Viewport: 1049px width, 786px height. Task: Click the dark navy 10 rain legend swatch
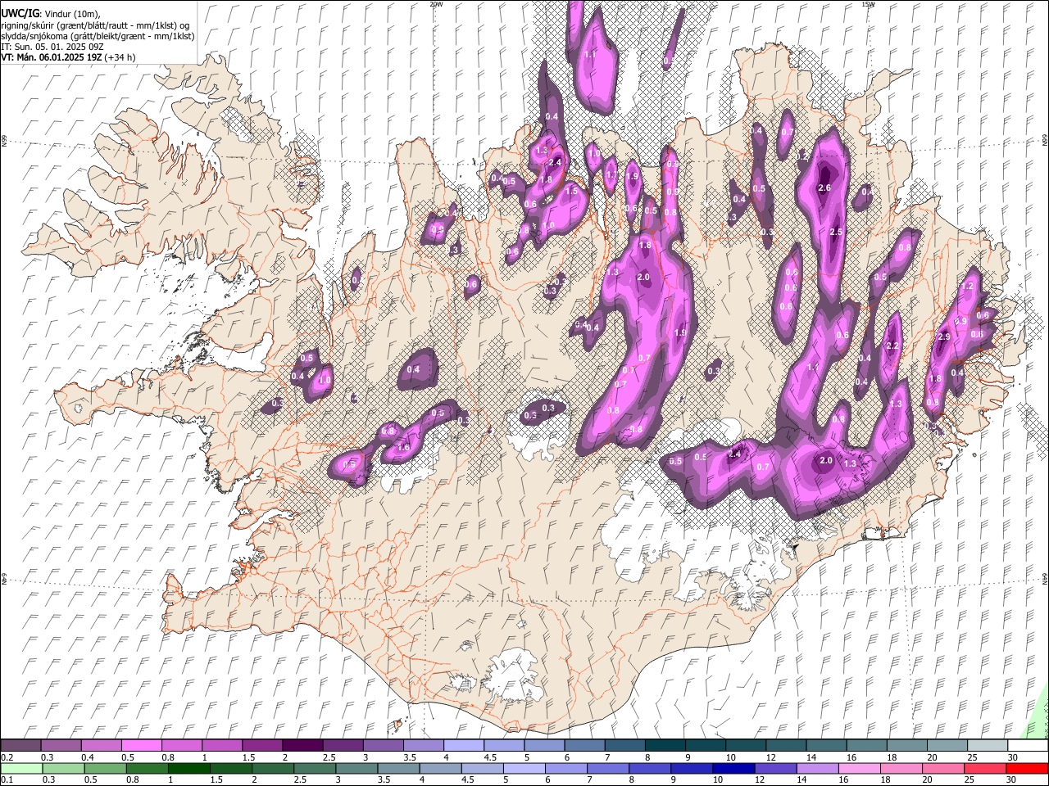(x=733, y=769)
